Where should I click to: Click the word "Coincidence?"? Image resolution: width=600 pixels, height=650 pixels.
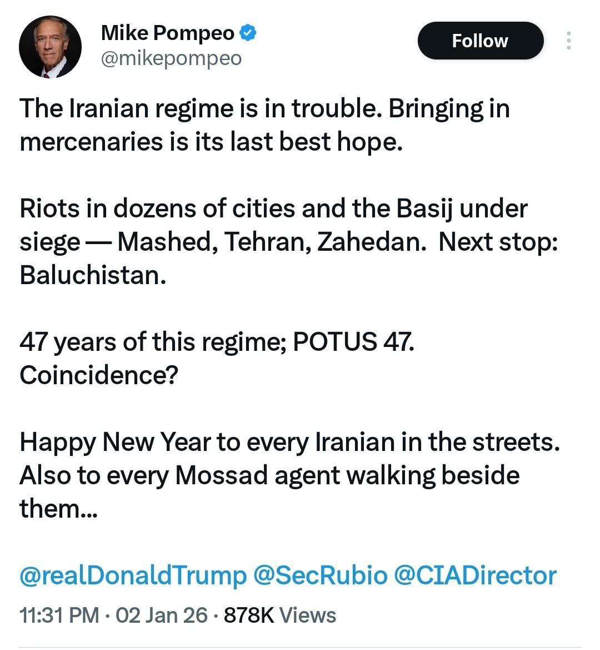pyautogui.click(x=98, y=375)
